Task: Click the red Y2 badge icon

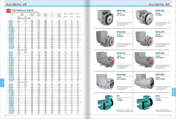Action: click(9, 11)
